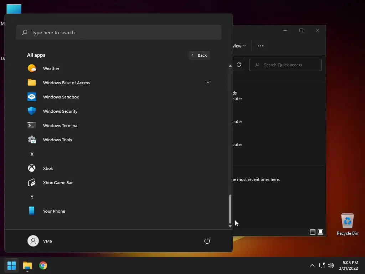The height and width of the screenshot is (274, 365).
Task: Open the View dropdown in File Explorer
Action: 239,46
